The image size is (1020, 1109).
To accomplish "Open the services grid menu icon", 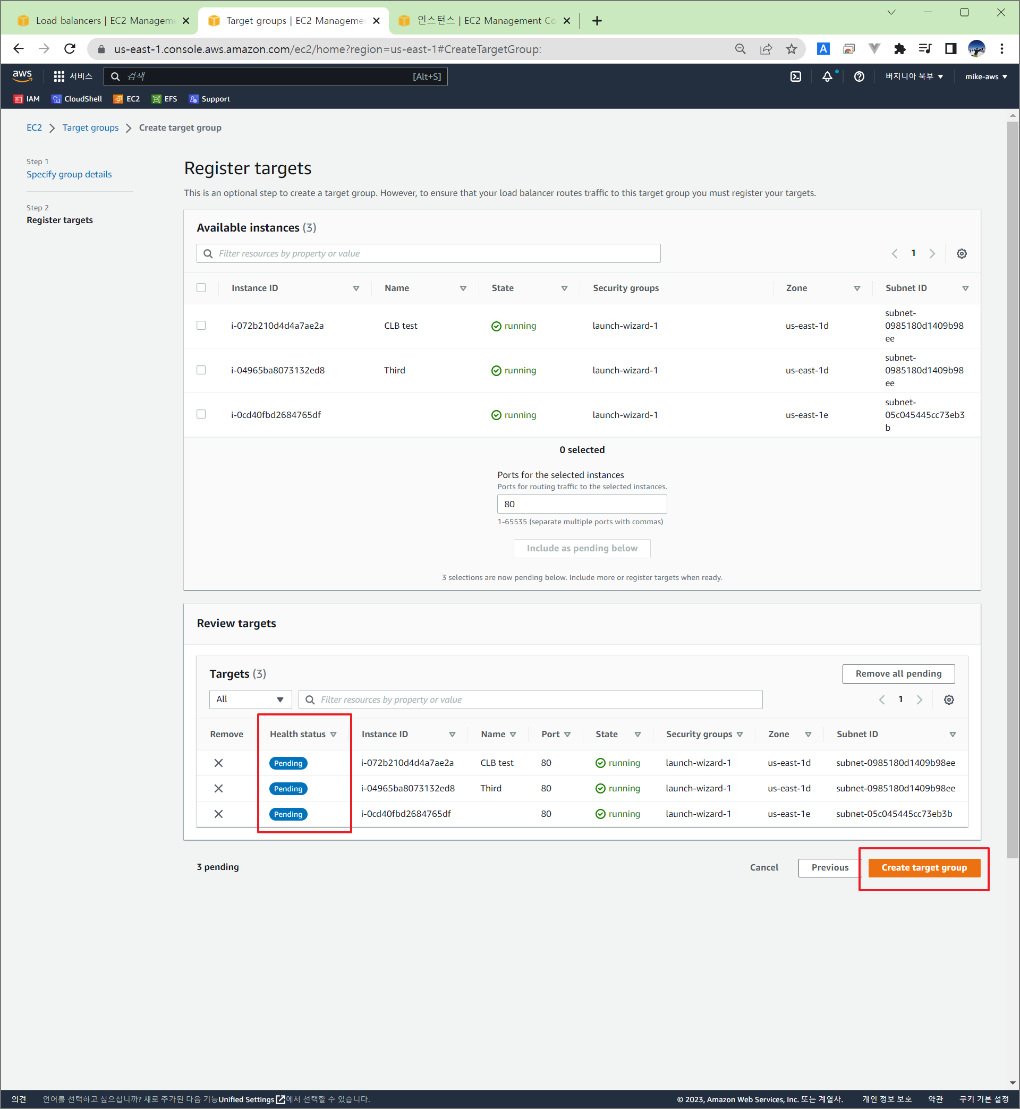I will click(x=58, y=76).
